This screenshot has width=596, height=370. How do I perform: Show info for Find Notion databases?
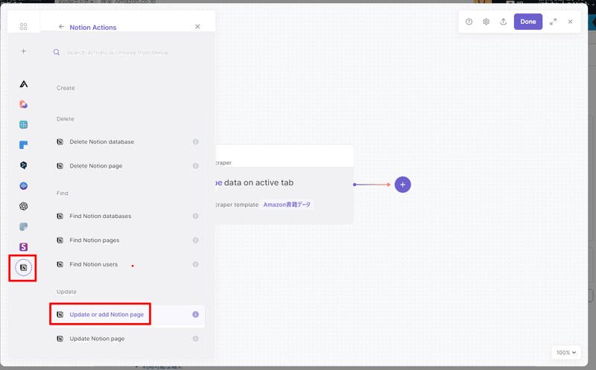[x=195, y=216]
